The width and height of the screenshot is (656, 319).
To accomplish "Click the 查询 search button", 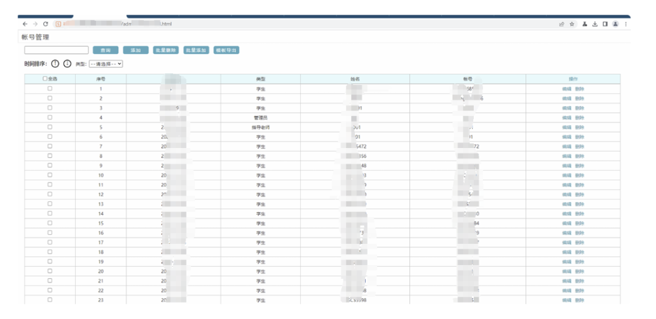I will (106, 50).
